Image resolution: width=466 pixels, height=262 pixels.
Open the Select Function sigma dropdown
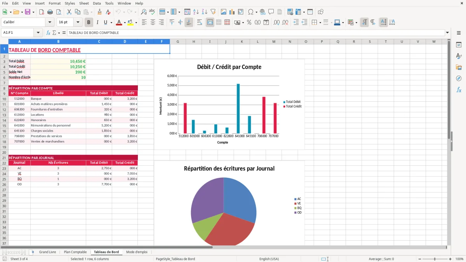pyautogui.click(x=59, y=33)
